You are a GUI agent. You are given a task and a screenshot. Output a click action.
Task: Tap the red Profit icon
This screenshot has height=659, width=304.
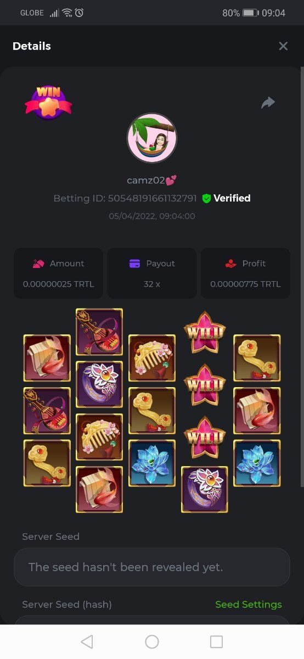point(231,264)
